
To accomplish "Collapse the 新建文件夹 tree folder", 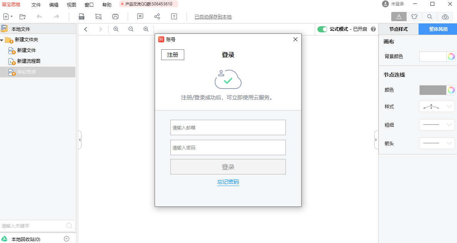I will [x=2, y=40].
